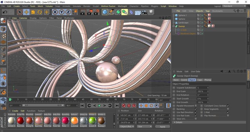Open the Simulate menu
Viewport: 250px width, 132px height.
[77, 6]
